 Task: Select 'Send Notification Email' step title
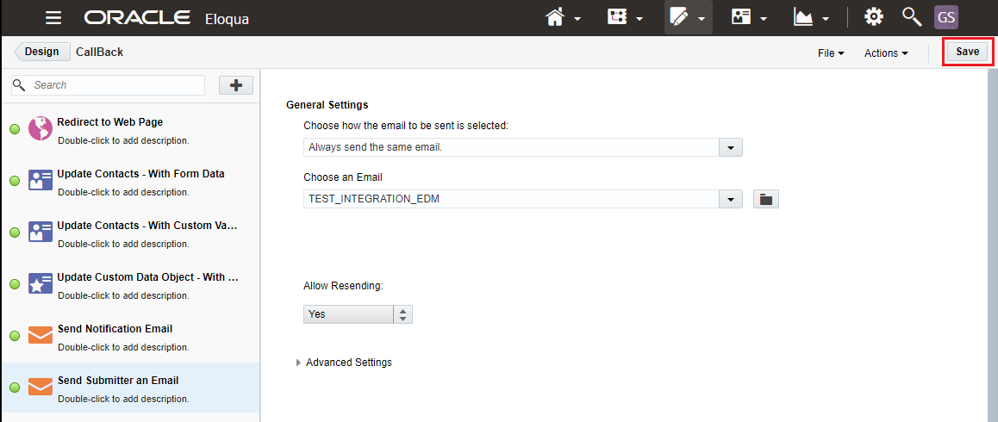(x=115, y=328)
